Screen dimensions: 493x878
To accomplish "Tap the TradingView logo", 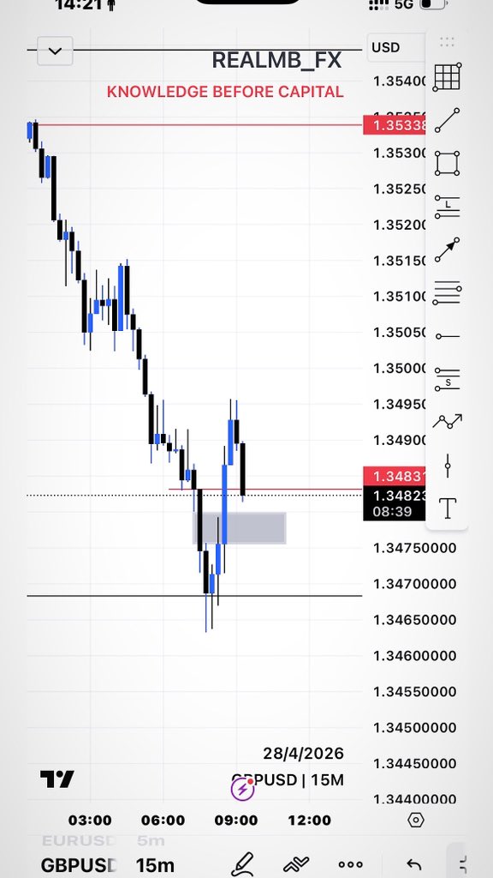I will (x=57, y=779).
